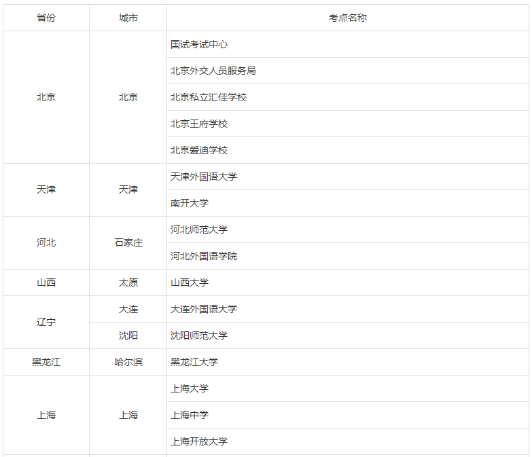Select 北京爱迪学校 entry
The height and width of the screenshot is (457, 532).
[x=348, y=150]
